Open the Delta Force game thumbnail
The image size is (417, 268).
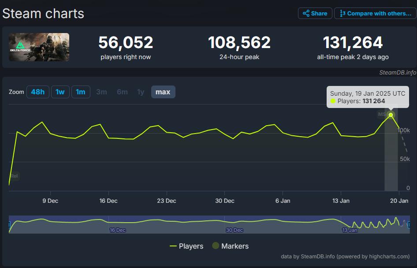click(x=39, y=47)
